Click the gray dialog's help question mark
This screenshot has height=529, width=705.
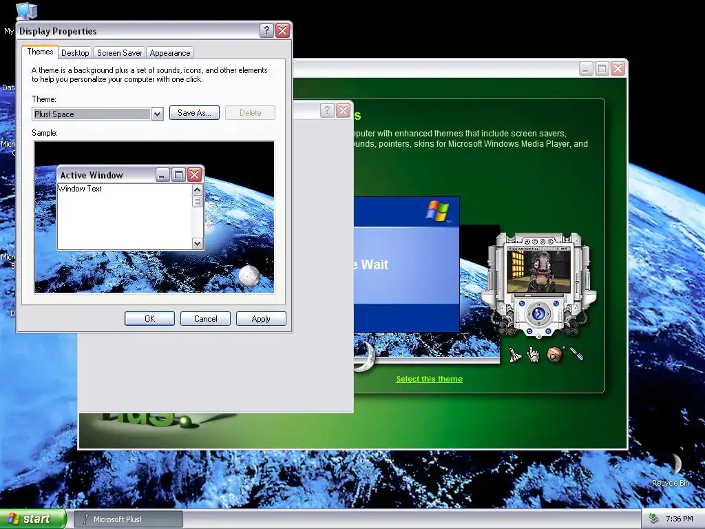pyautogui.click(x=327, y=111)
